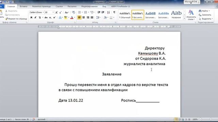Viewport: 218px width, 122px height.
Task: Select the 'Обычный' style
Action: coord(125,15)
